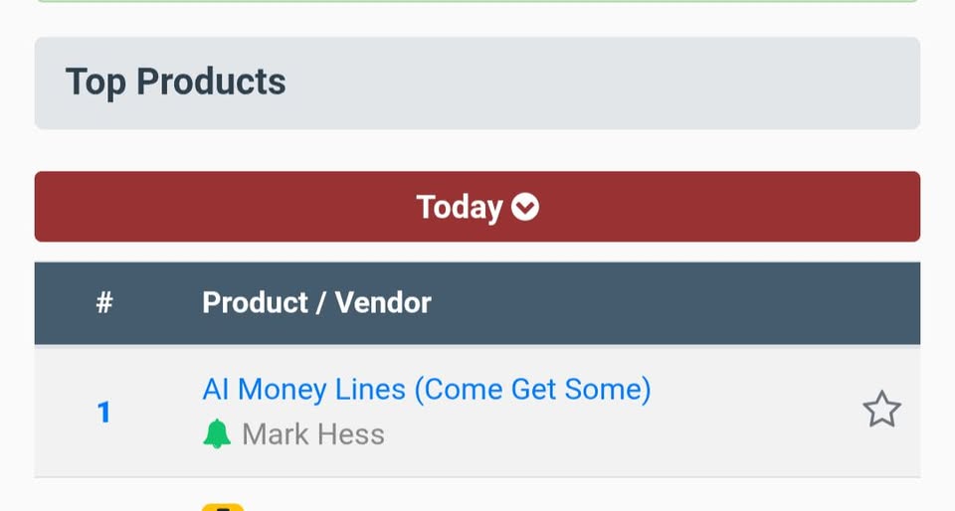Image resolution: width=955 pixels, height=511 pixels.
Task: Click the word Today in red bar
Action: 459,207
